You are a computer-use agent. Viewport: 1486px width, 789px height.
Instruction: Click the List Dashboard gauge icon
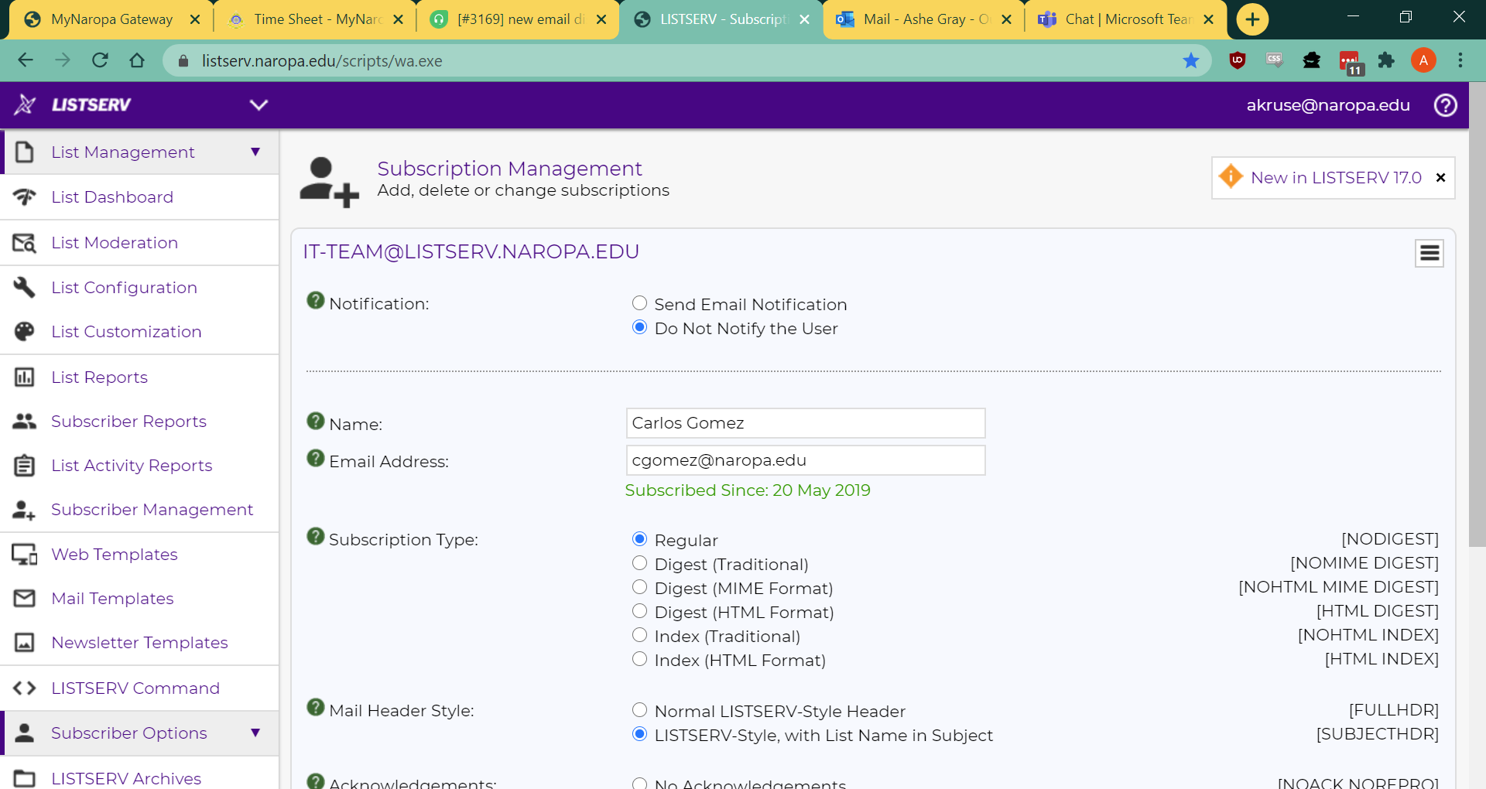(x=25, y=197)
